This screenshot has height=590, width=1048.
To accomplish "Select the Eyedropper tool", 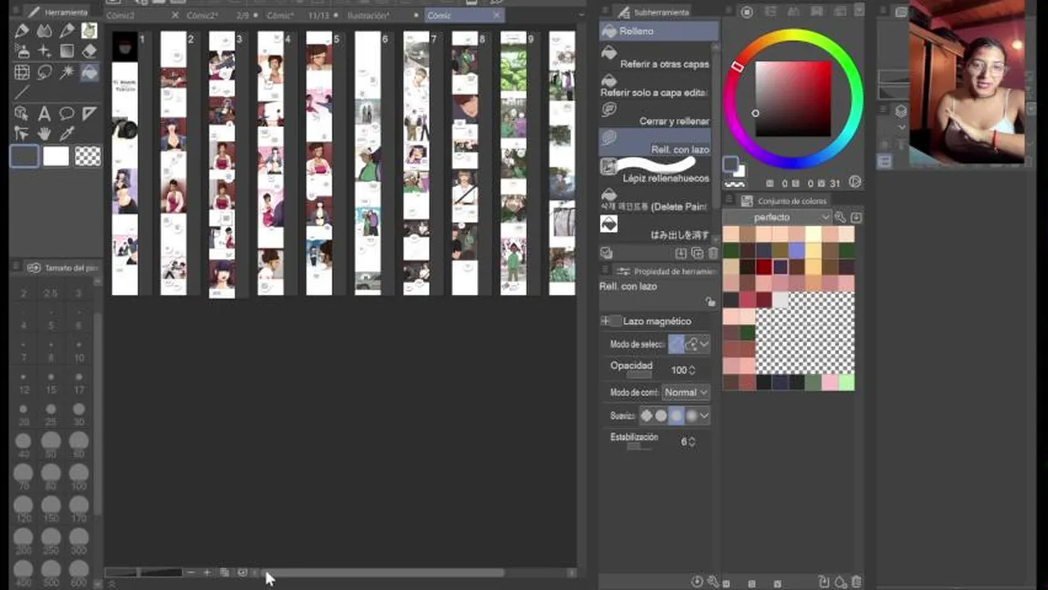I will point(66,134).
